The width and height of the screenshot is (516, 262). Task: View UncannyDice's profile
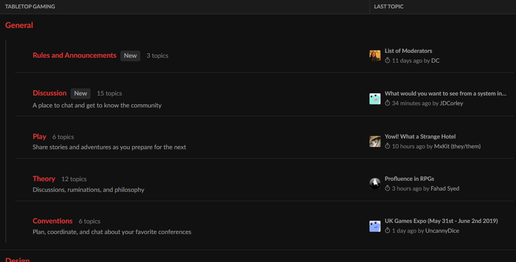[442, 231]
